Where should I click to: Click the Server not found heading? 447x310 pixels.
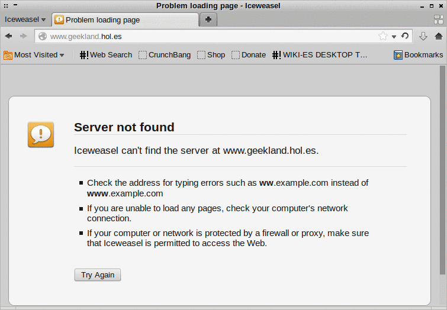click(x=124, y=127)
